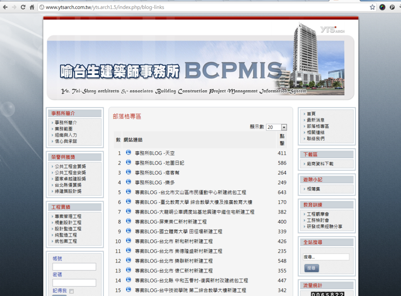Focus the 搜尋... site search box
The width and height of the screenshot is (401, 296).
point(326,257)
